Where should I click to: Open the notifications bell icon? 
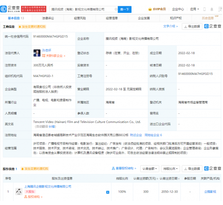tap(212, 9)
